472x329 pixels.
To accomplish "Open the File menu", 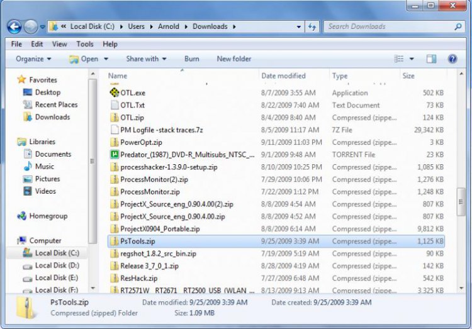I will click(x=16, y=44).
